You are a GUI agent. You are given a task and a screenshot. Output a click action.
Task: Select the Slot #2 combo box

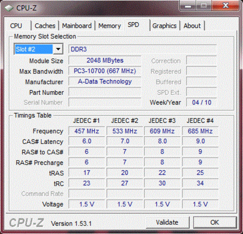[x=34, y=49]
